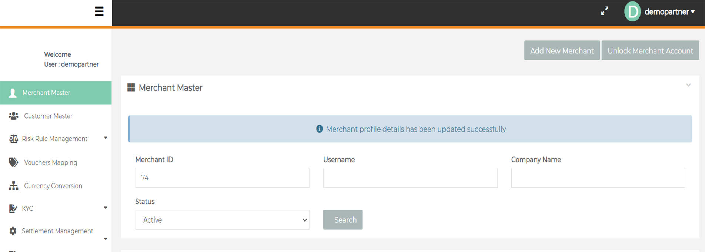The height and width of the screenshot is (252, 705).
Task: Click the Merchant ID input field
Action: 222,178
